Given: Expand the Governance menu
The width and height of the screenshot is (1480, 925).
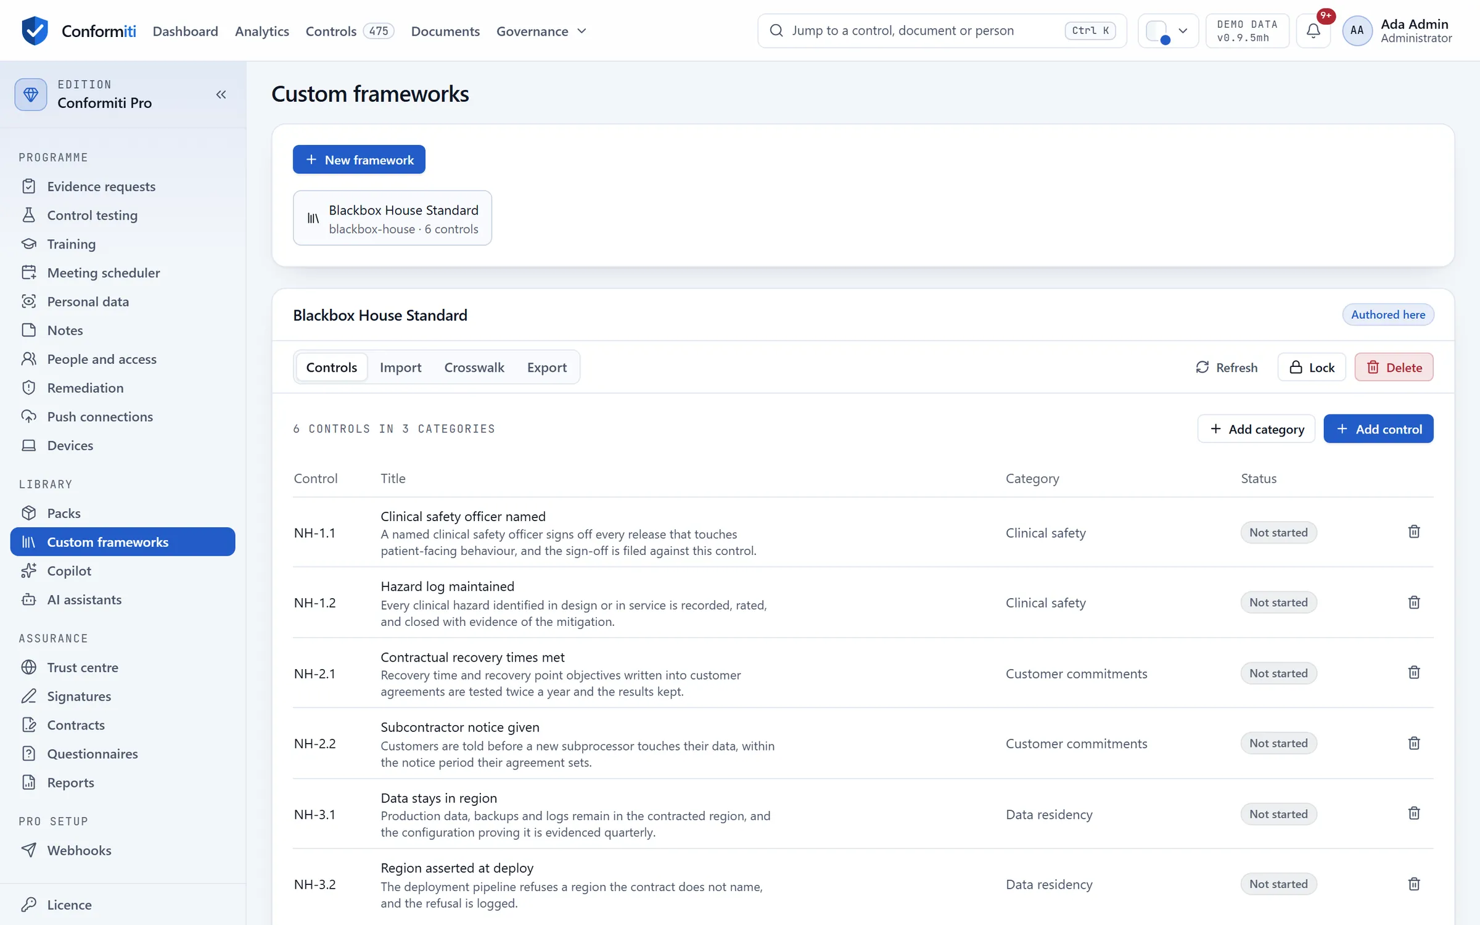Looking at the screenshot, I should 541,31.
